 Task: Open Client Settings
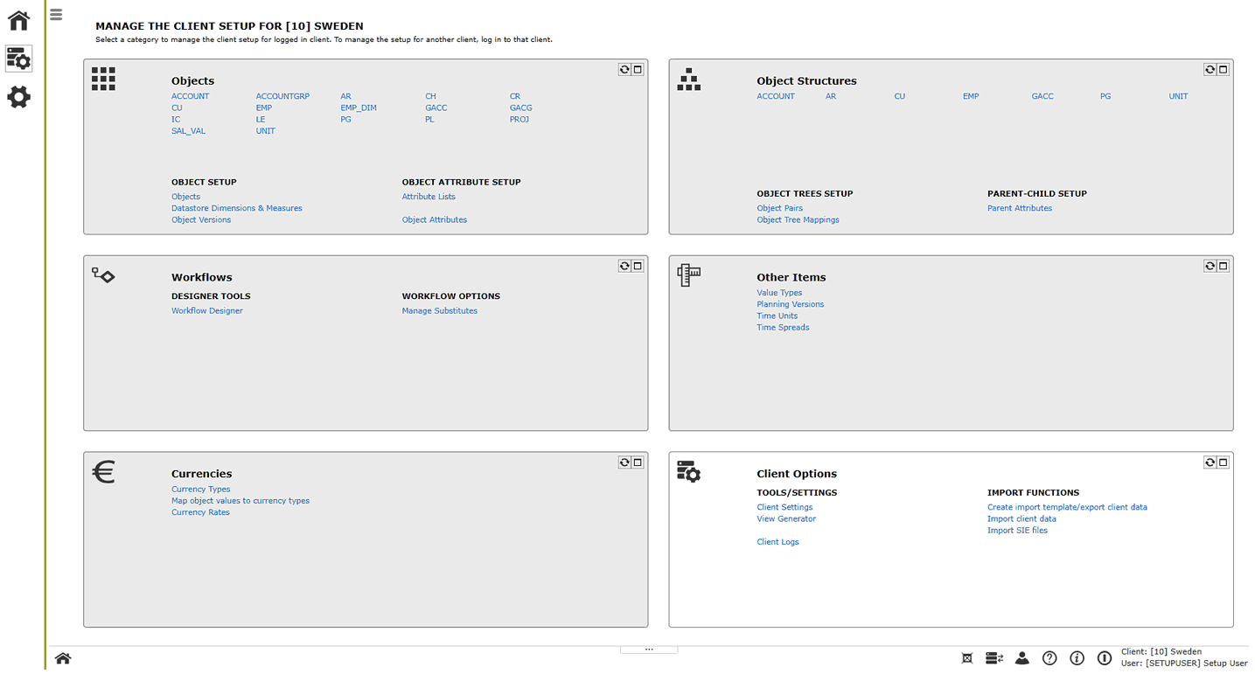tap(784, 507)
